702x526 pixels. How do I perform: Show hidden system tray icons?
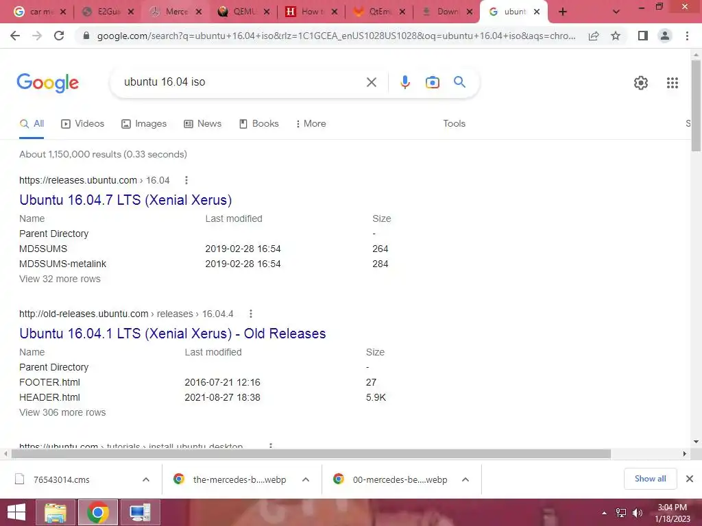(605, 513)
